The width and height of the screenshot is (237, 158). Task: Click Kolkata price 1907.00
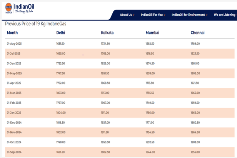pos(105,103)
